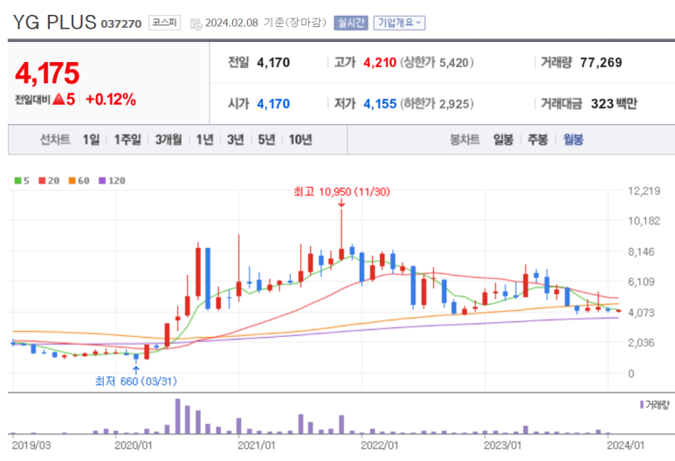Click the 12,219 y-axis label
This screenshot has height=461, width=675.
644,191
